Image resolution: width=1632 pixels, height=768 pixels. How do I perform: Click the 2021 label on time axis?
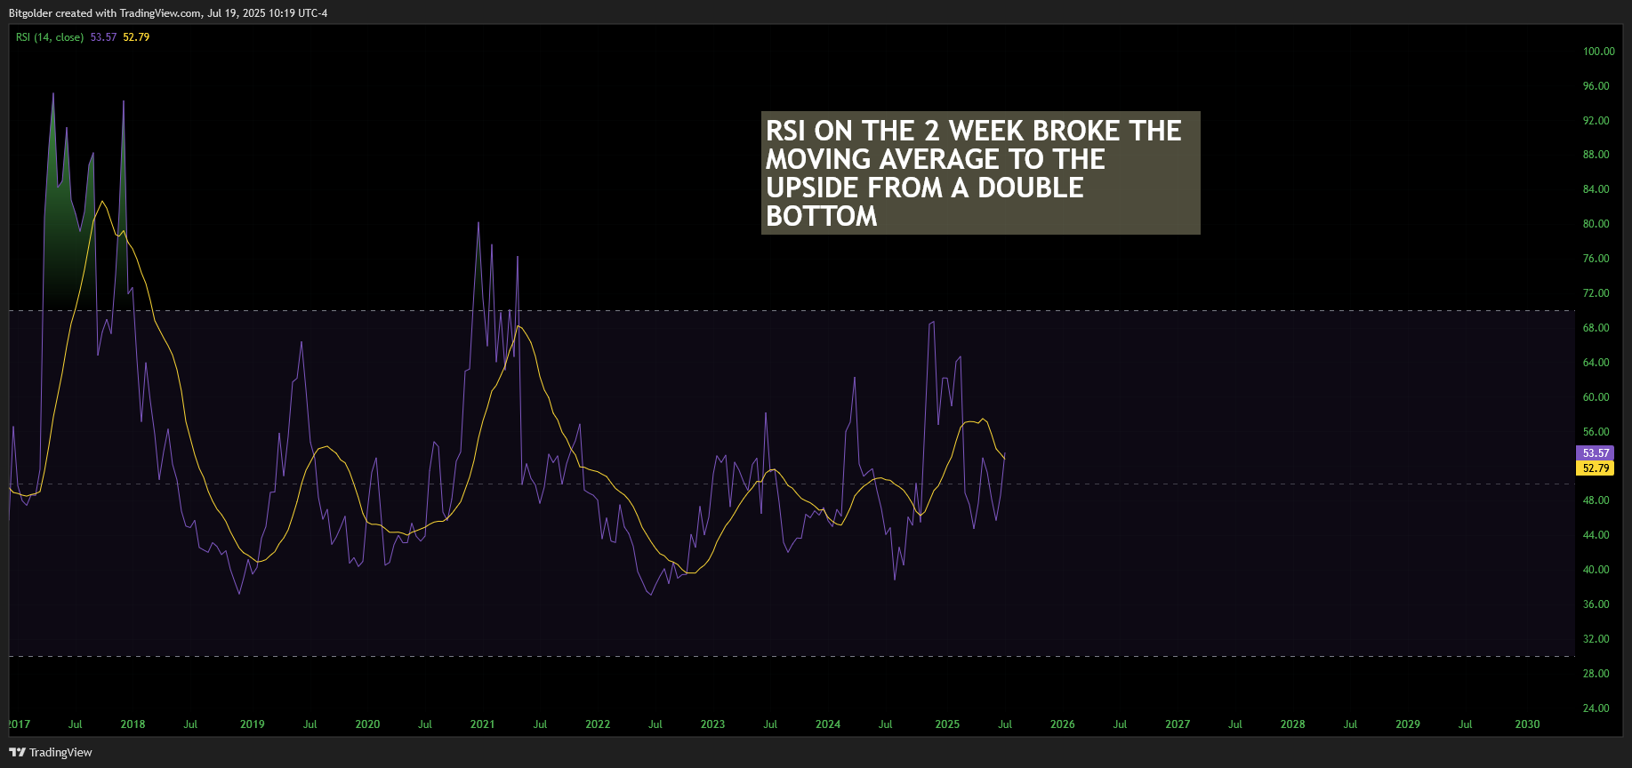tap(482, 724)
